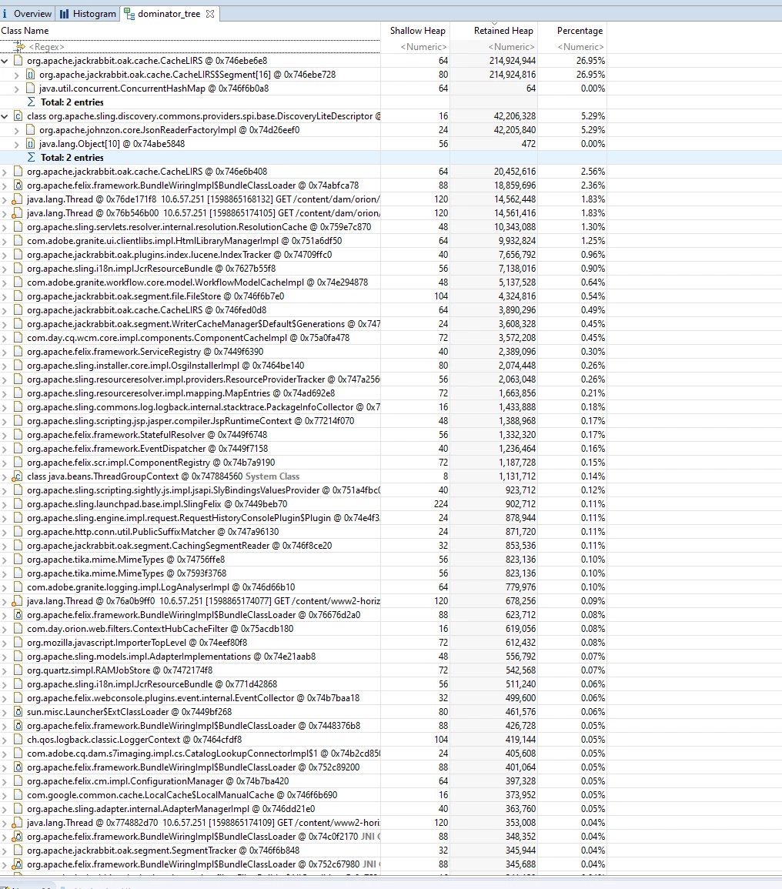Screen dimensions: 782x889
Task: Select the ServiceRegistry @ 0x7449f6390 row
Action: click(302, 352)
